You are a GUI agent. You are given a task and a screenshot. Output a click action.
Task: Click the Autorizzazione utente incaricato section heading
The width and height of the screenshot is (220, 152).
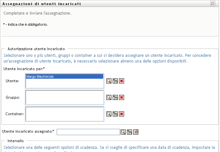[36, 49]
